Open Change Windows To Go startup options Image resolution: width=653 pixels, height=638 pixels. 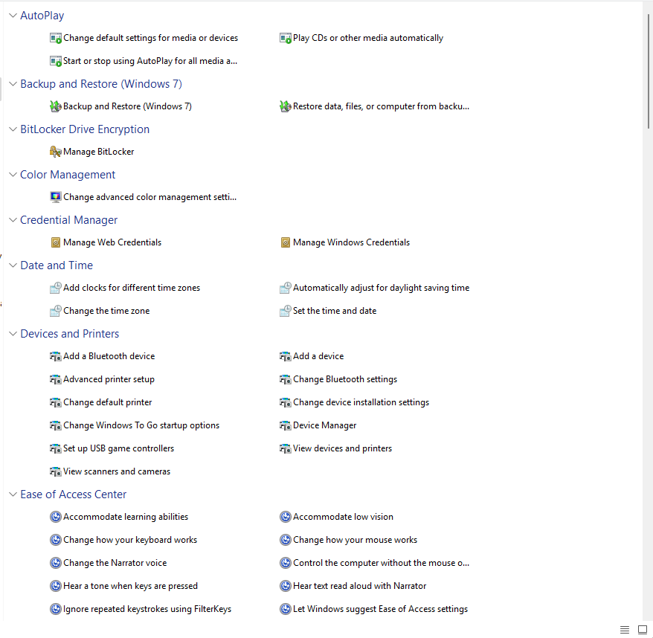tap(141, 425)
